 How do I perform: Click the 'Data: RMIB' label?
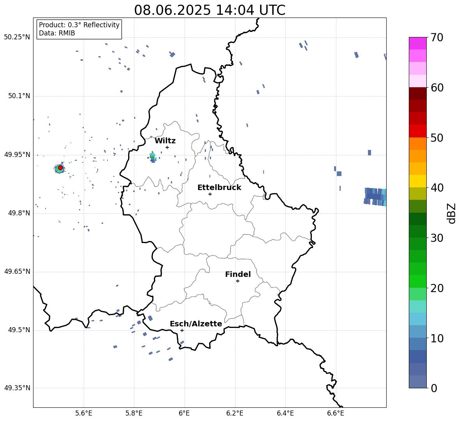[57, 33]
